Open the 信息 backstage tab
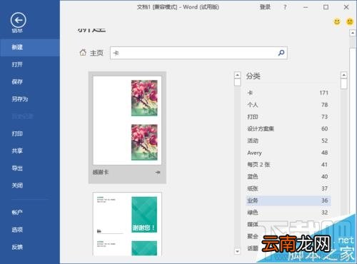 17,31
